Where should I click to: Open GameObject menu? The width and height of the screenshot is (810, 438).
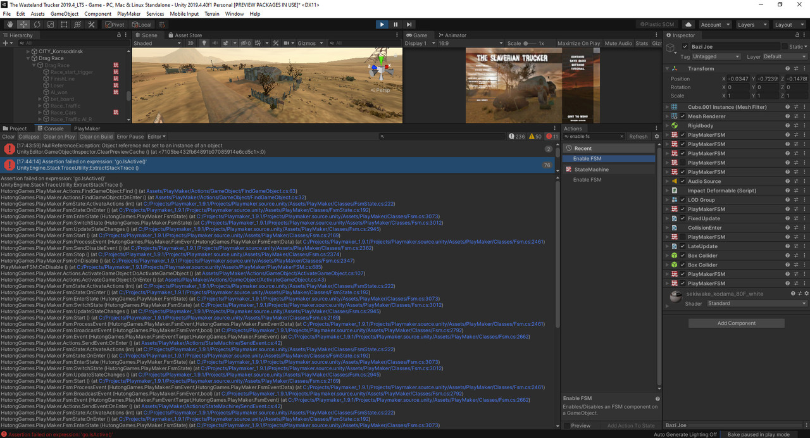pos(64,14)
